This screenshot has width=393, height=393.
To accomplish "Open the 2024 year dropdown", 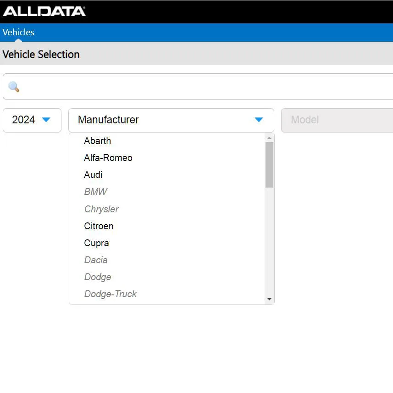I will click(32, 120).
